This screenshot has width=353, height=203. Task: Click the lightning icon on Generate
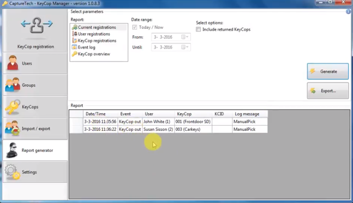click(x=313, y=71)
